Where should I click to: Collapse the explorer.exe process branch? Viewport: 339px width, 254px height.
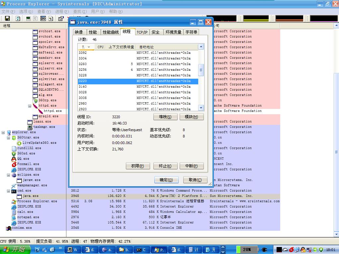coord(3,132)
